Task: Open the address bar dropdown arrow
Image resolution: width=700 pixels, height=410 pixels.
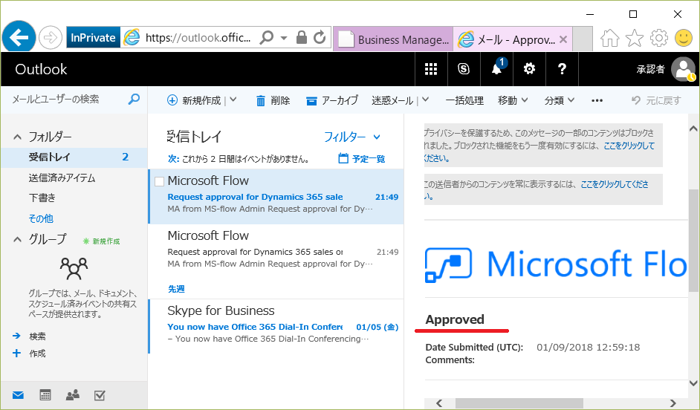Action: (x=283, y=38)
